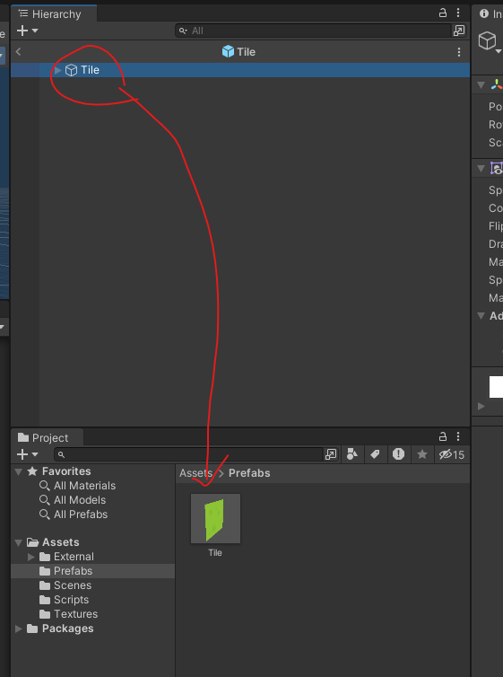Click the Transform component icon in Inspector
Image resolution: width=503 pixels, height=677 pixels.
coord(497,84)
